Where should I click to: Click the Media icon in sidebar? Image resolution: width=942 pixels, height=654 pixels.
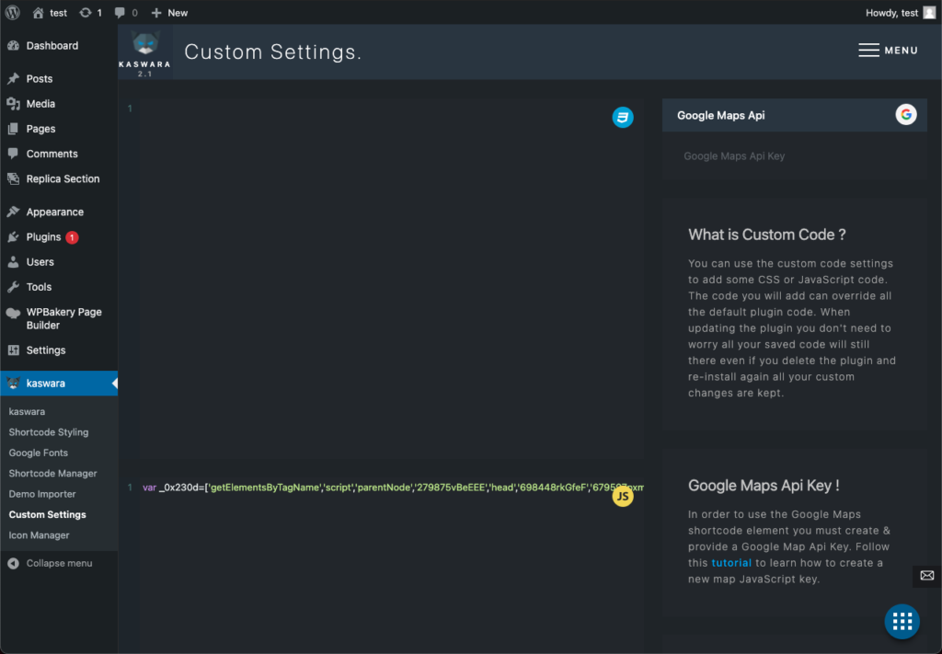click(x=13, y=104)
